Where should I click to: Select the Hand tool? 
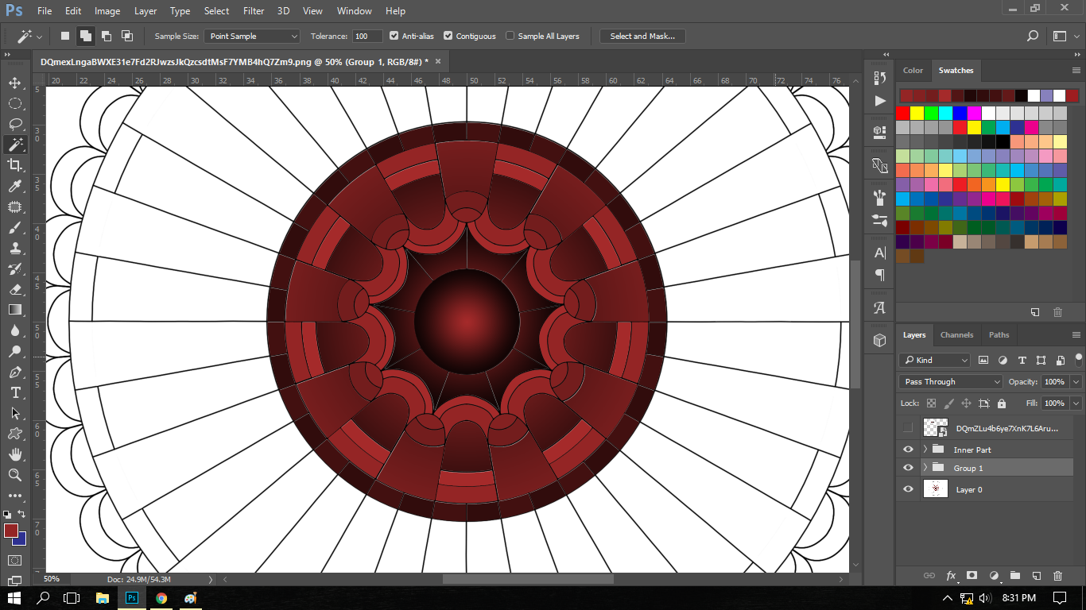click(x=15, y=454)
